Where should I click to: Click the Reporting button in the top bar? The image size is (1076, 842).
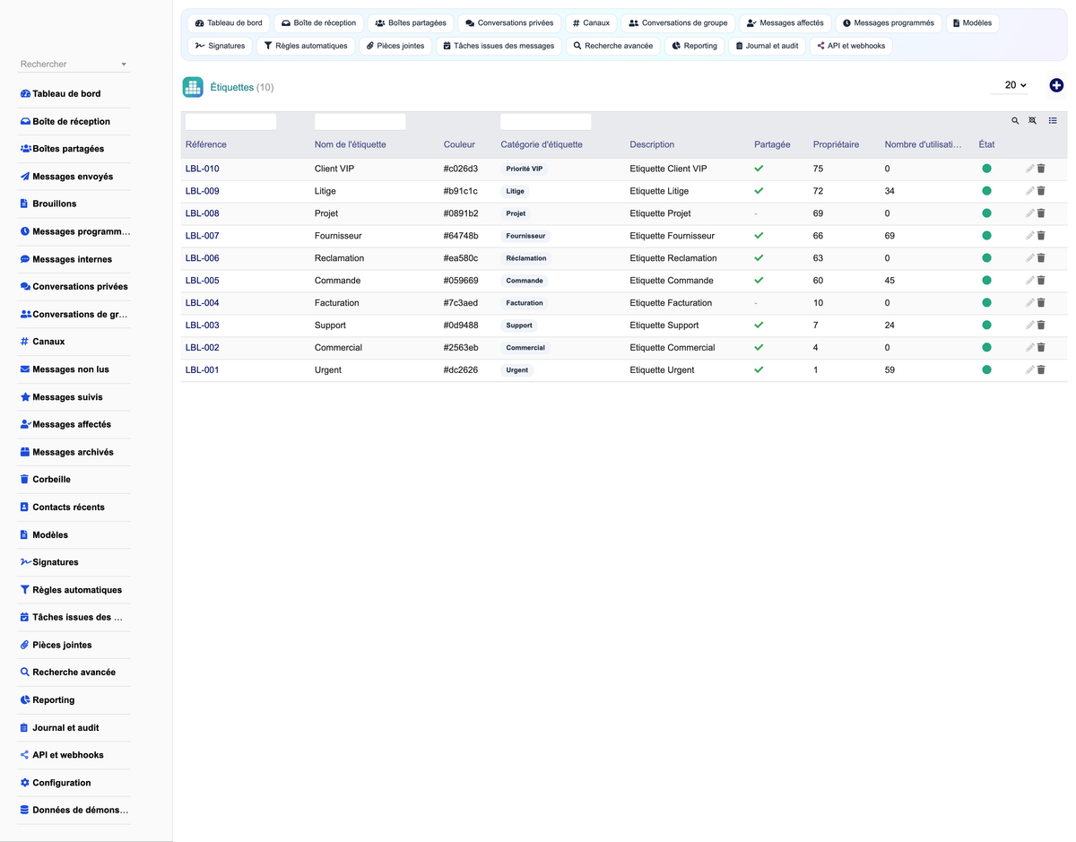point(694,46)
